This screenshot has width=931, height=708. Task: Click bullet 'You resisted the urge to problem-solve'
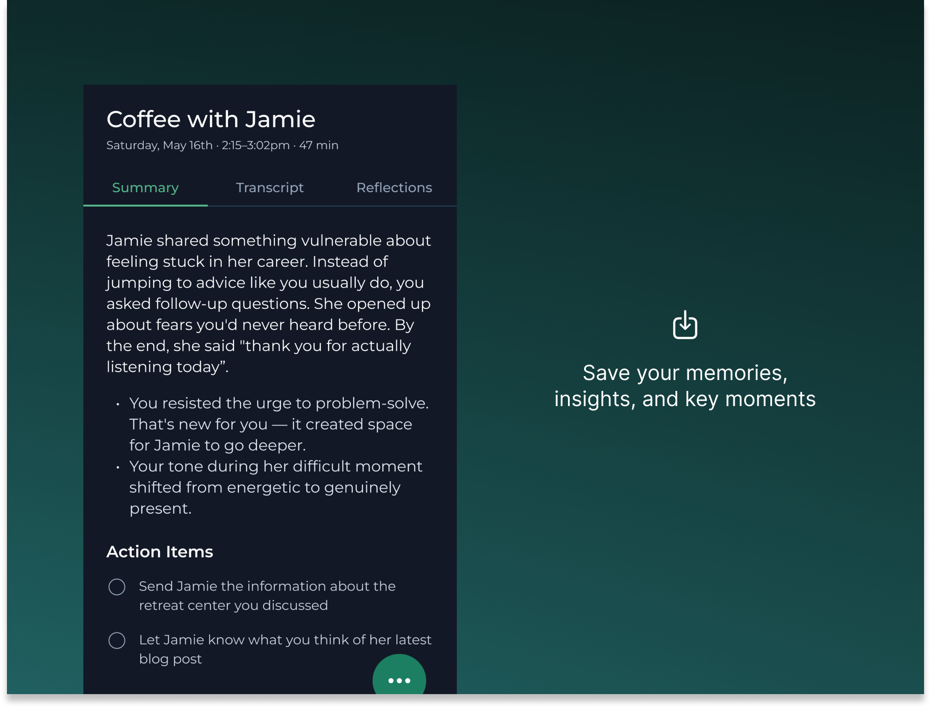click(279, 424)
